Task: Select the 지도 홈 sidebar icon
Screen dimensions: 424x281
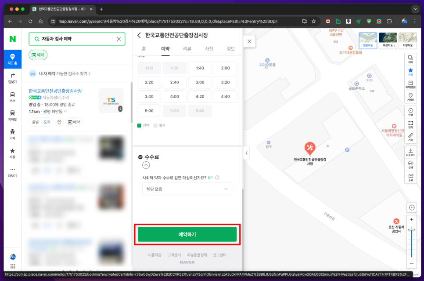Action: 12,59
